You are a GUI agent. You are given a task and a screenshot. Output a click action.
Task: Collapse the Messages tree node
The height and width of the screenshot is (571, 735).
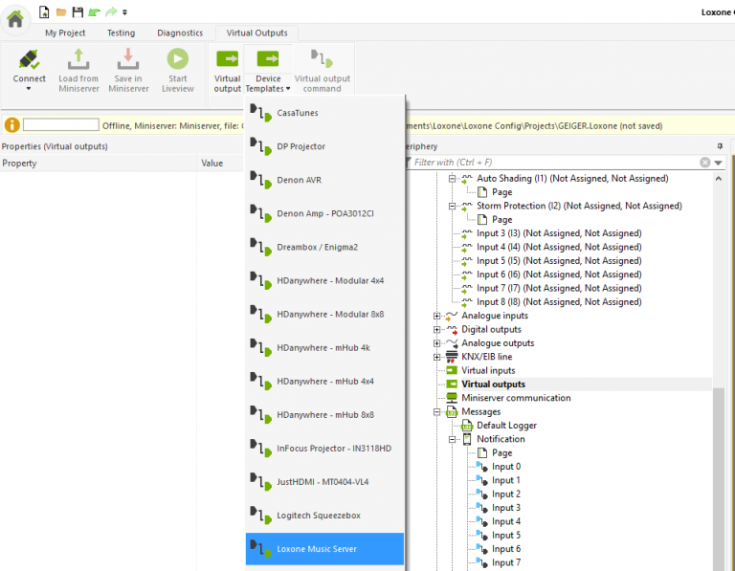(x=437, y=412)
